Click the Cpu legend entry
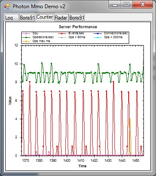The height and width of the screenshot is (176, 156). pos(30,33)
